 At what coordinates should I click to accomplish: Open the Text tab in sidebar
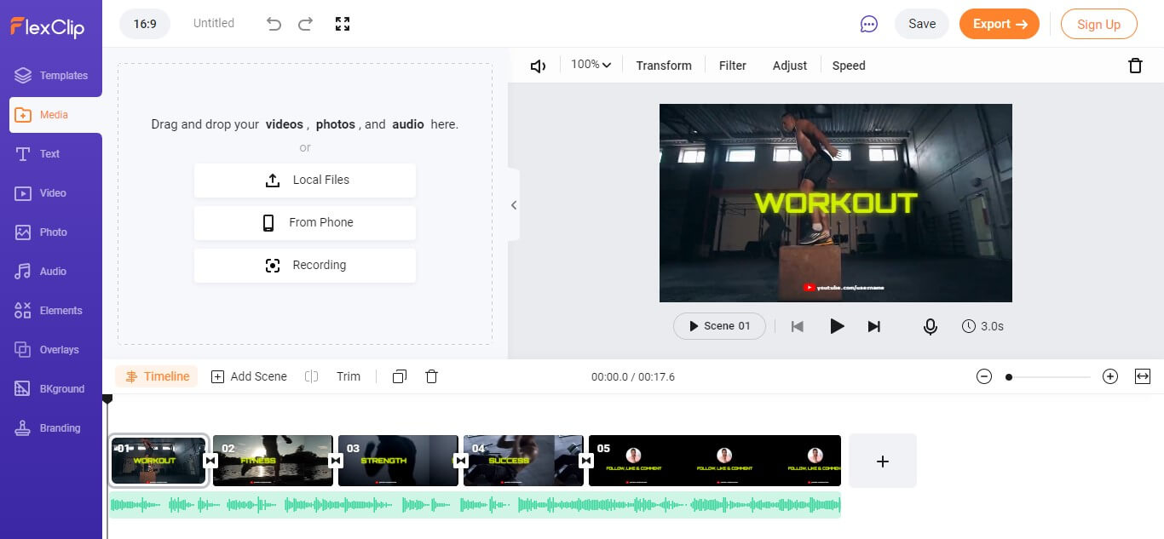point(49,154)
